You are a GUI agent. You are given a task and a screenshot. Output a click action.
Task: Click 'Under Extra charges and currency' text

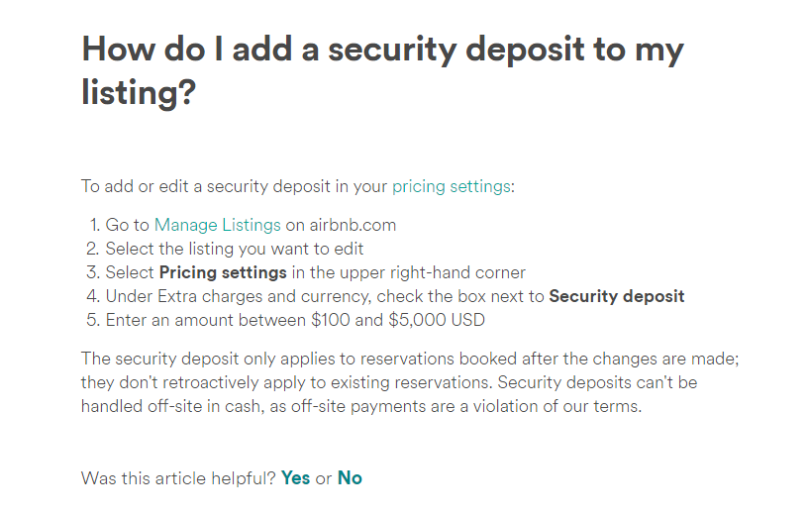click(x=238, y=296)
